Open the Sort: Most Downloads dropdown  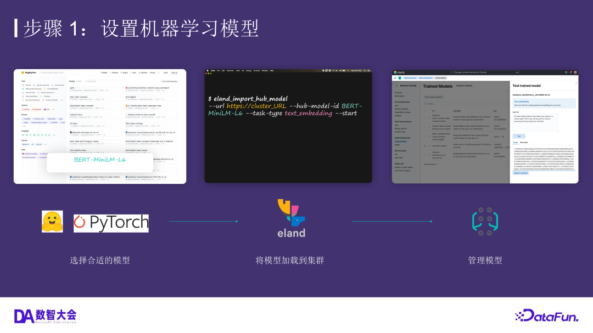[x=169, y=81]
